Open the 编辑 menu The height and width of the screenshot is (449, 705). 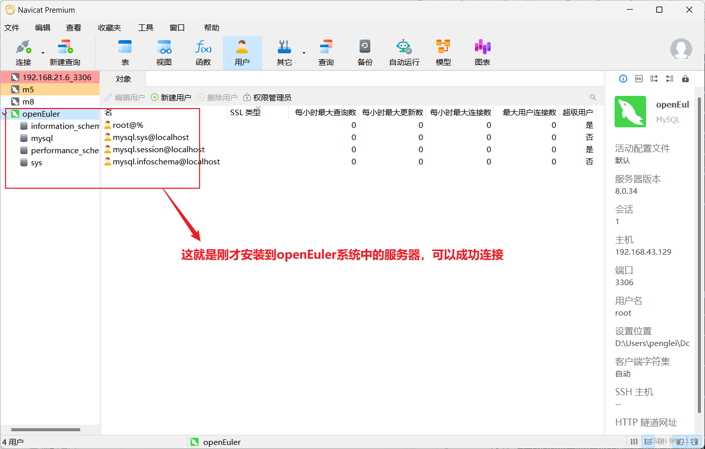coord(43,28)
